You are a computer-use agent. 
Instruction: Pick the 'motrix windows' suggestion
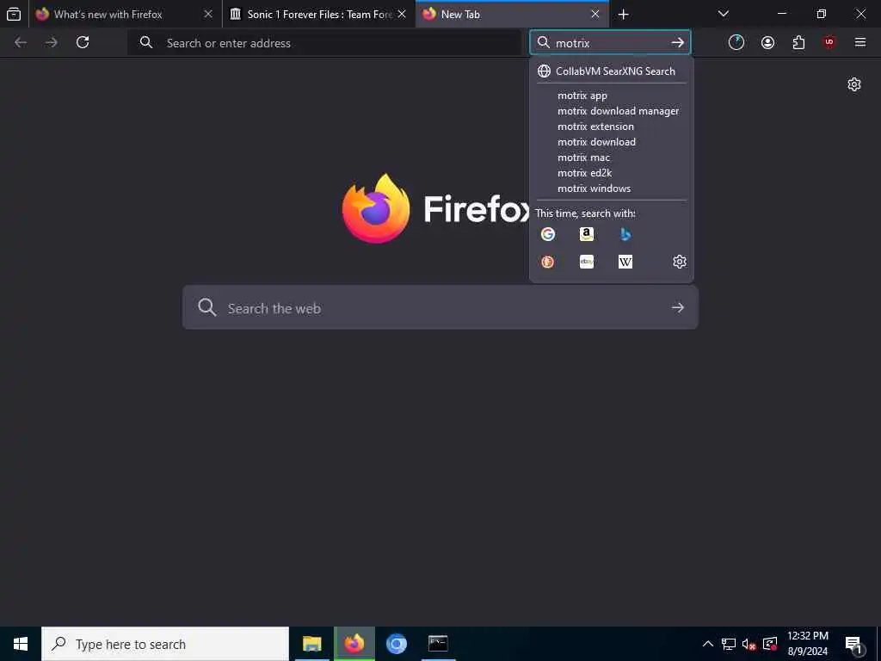[612, 188]
